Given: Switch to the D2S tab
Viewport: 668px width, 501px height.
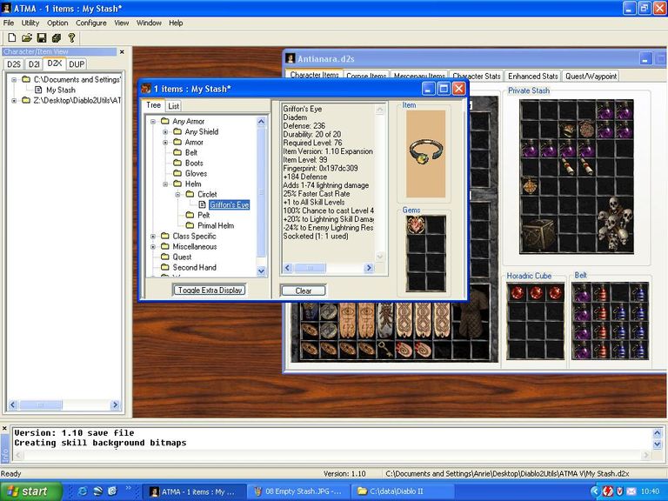Looking at the screenshot, I should tap(14, 64).
